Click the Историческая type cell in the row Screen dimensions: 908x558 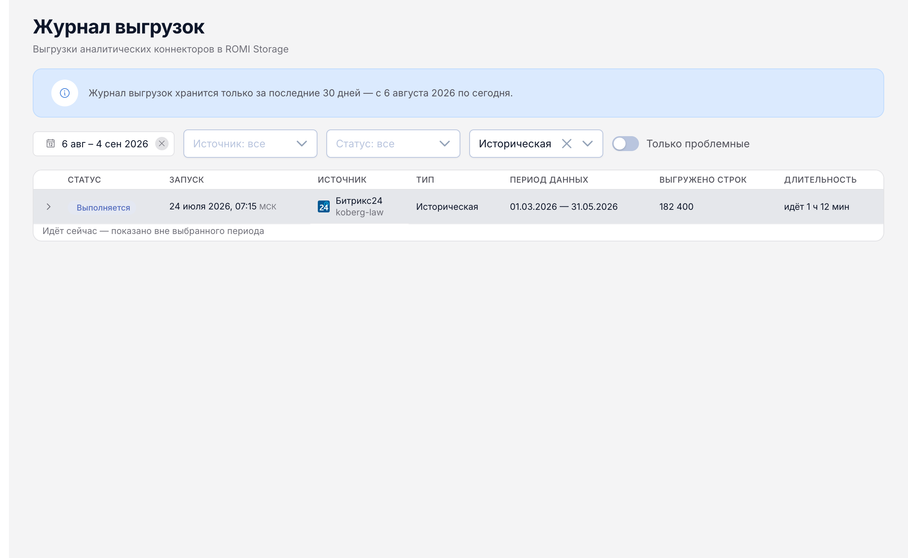(x=447, y=206)
